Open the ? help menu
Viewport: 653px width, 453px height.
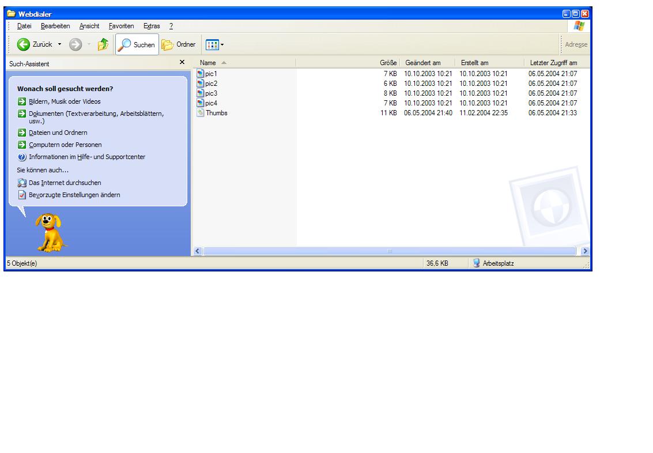[171, 26]
